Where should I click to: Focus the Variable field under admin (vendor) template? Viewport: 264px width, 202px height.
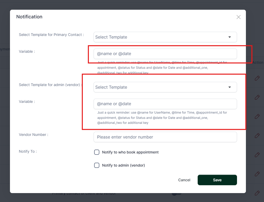point(165,104)
